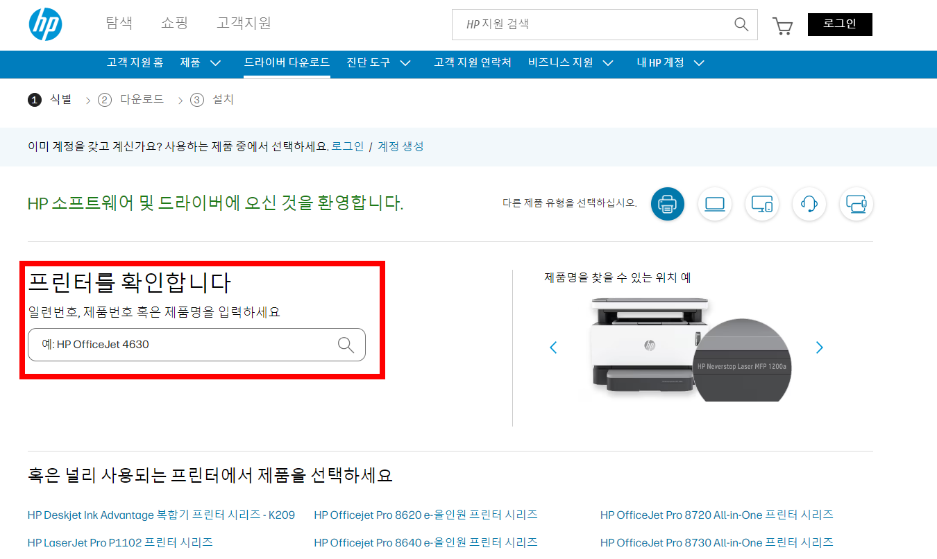Expand the 내 HP 계정 dropdown
937x559 pixels.
[x=670, y=63]
